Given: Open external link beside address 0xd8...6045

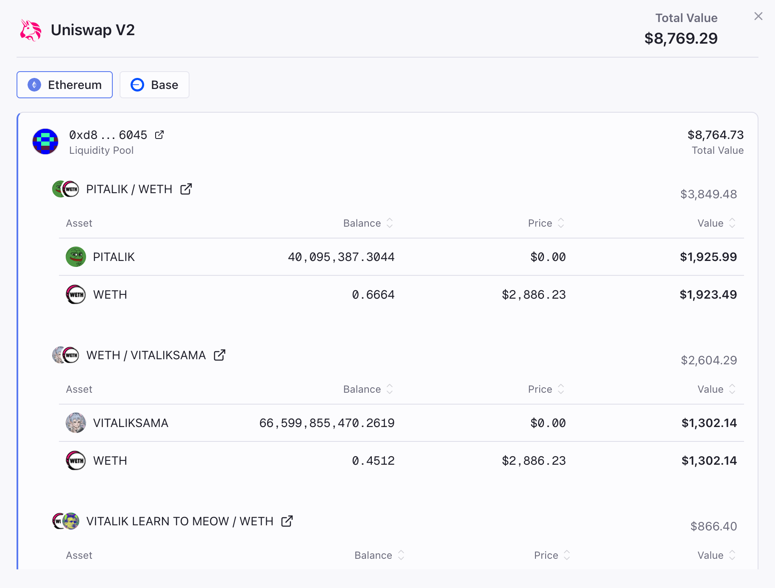Looking at the screenshot, I should tap(159, 135).
